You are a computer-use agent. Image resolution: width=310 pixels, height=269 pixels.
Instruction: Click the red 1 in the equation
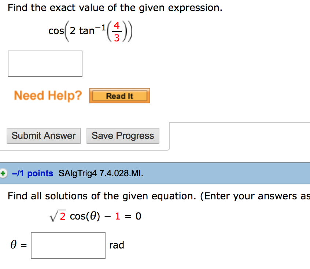(118, 216)
